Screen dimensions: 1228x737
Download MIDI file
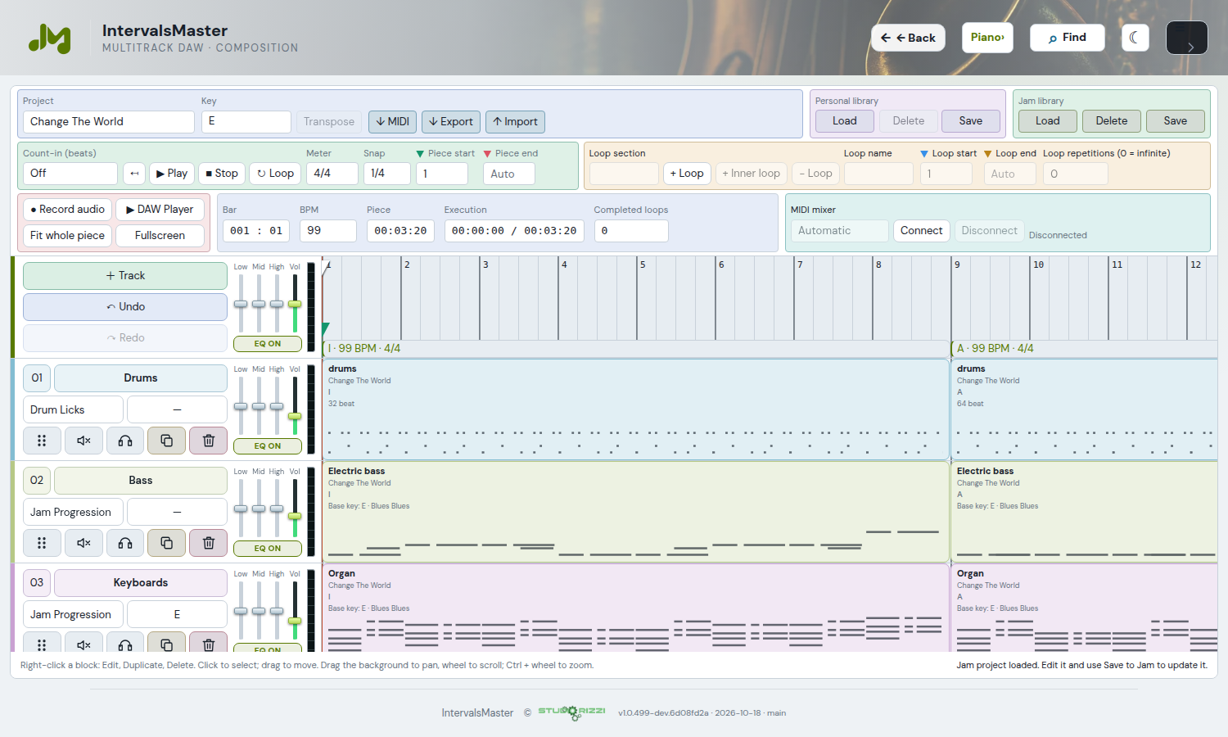[392, 122]
